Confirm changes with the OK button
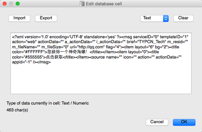The height and width of the screenshot is (132, 202). [184, 122]
